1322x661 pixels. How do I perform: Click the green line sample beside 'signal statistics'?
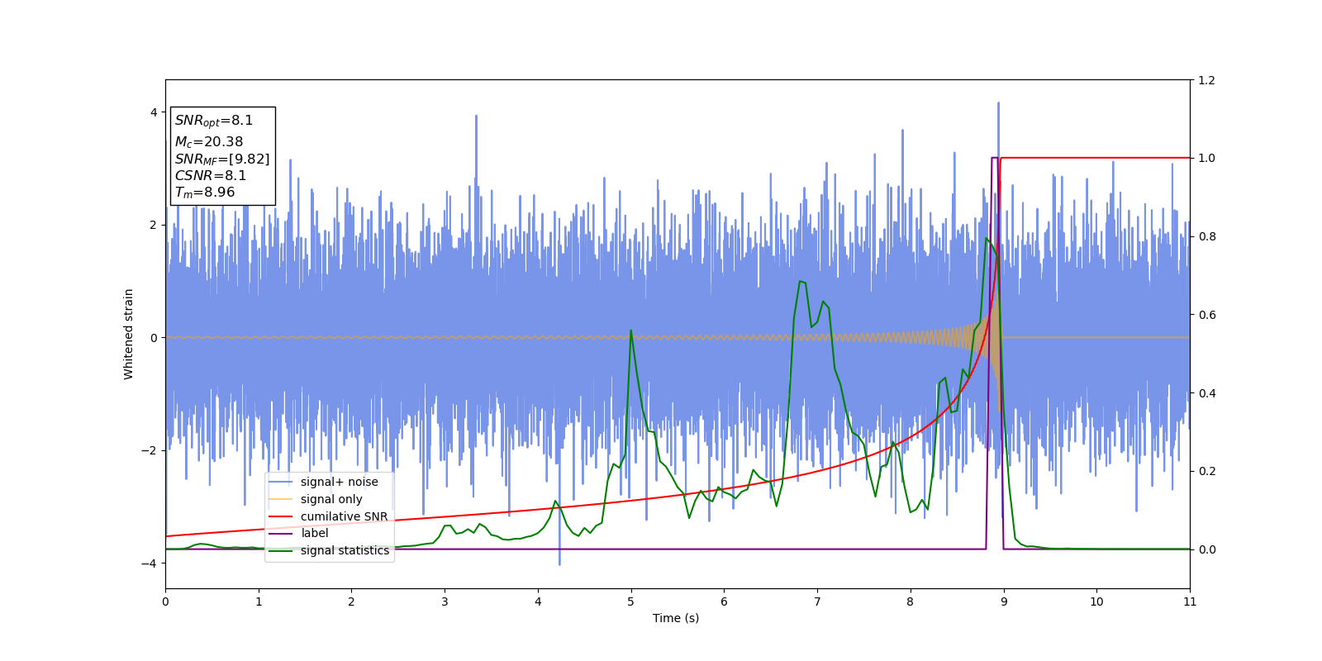point(281,550)
